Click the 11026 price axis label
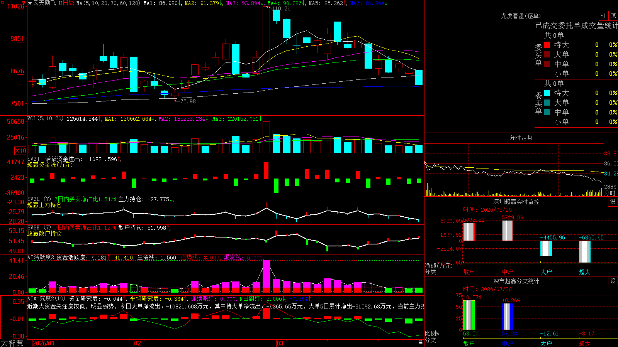 point(16,6)
